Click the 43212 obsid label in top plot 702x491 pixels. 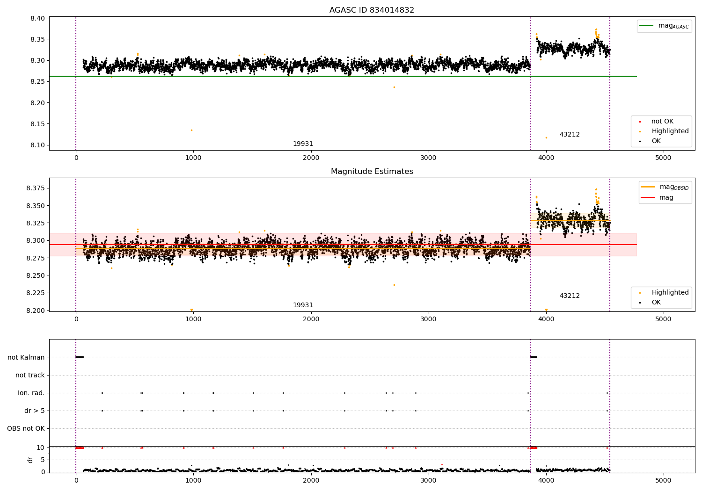pyautogui.click(x=570, y=135)
